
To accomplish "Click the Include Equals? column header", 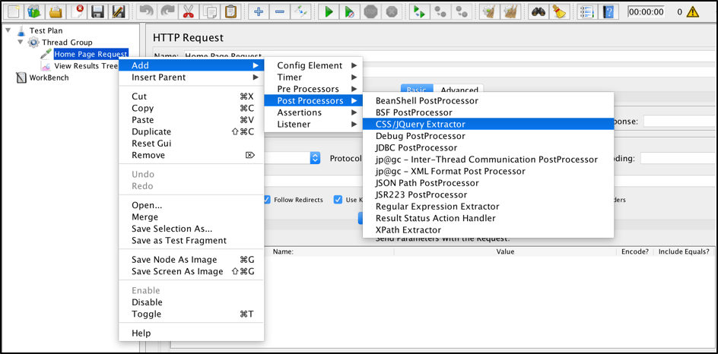I will pos(684,251).
